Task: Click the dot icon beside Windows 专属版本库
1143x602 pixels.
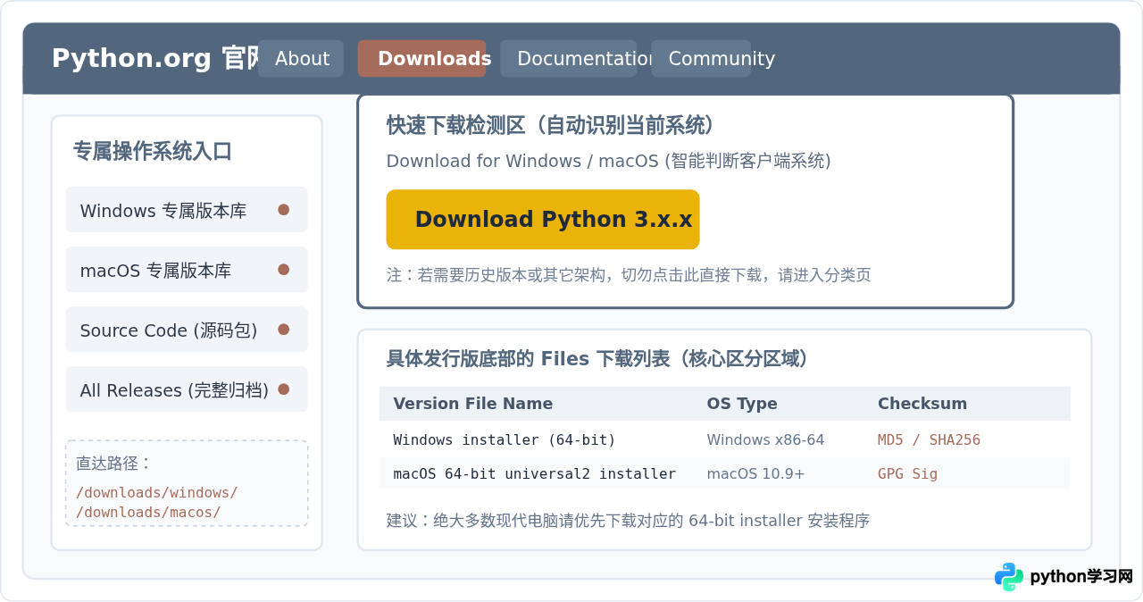Action: [x=283, y=210]
